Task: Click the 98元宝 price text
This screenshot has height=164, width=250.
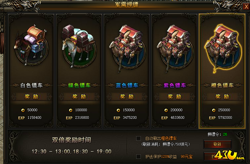Action: [x=187, y=156]
